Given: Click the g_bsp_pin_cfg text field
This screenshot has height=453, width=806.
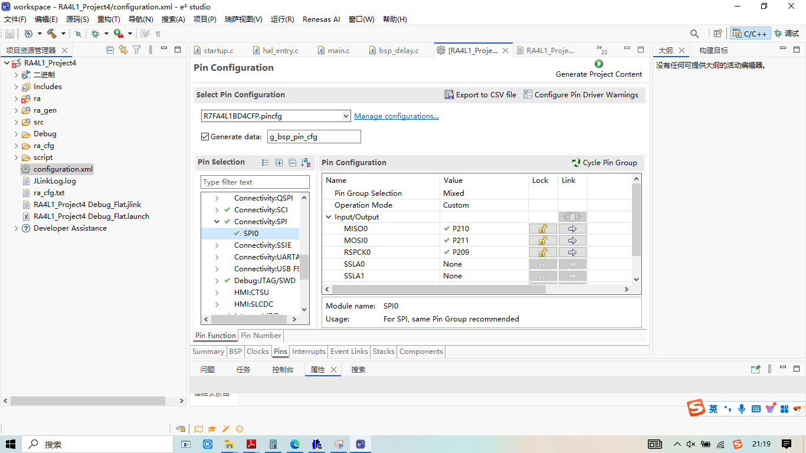Looking at the screenshot, I should tap(314, 136).
